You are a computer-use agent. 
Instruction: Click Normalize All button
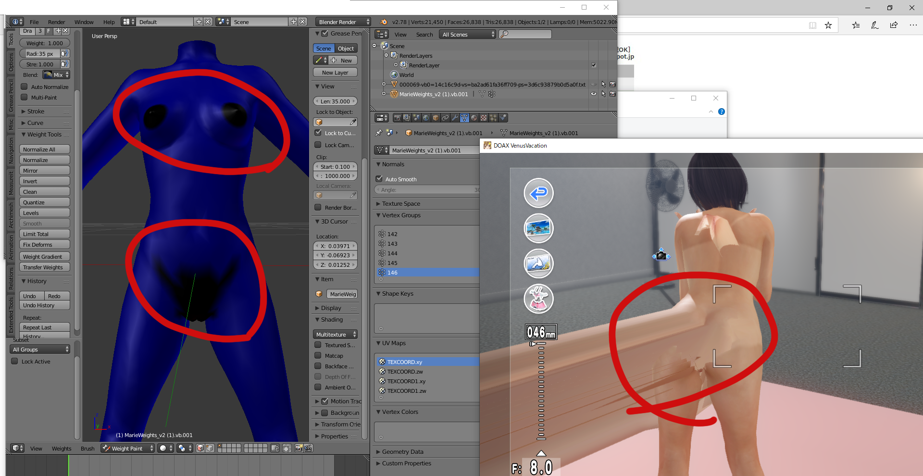(45, 149)
